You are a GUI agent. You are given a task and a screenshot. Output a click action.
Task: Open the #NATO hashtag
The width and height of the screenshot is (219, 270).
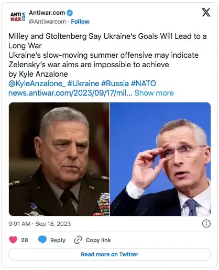(x=144, y=84)
